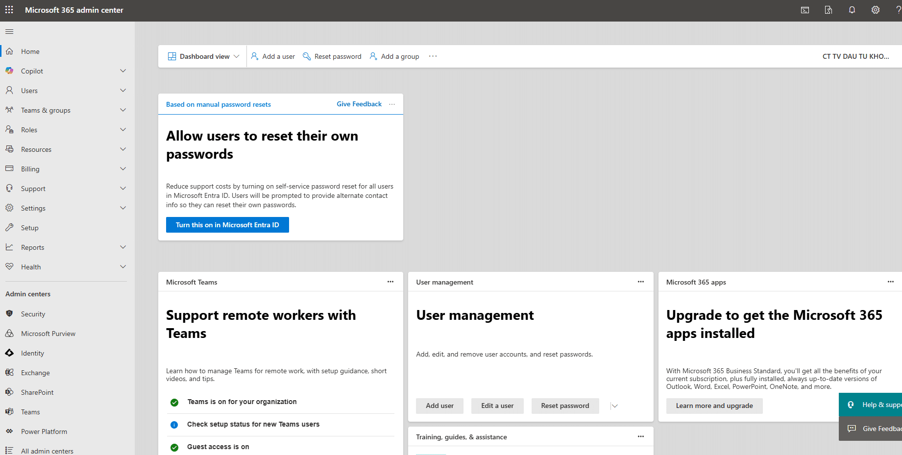Open the Help & support floating button
Viewport: 902px width, 455px height.
(x=871, y=405)
